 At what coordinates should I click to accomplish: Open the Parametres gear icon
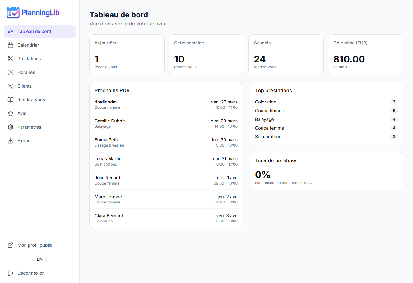click(10, 127)
